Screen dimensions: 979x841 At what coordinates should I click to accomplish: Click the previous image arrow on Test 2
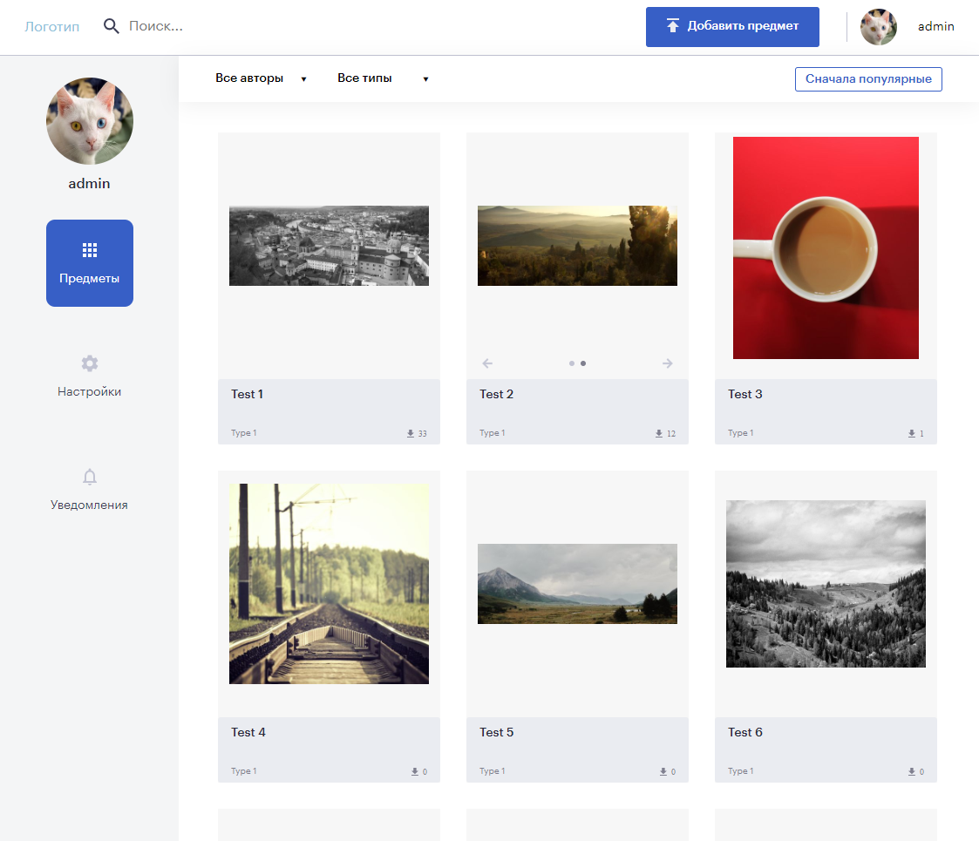[x=487, y=363]
